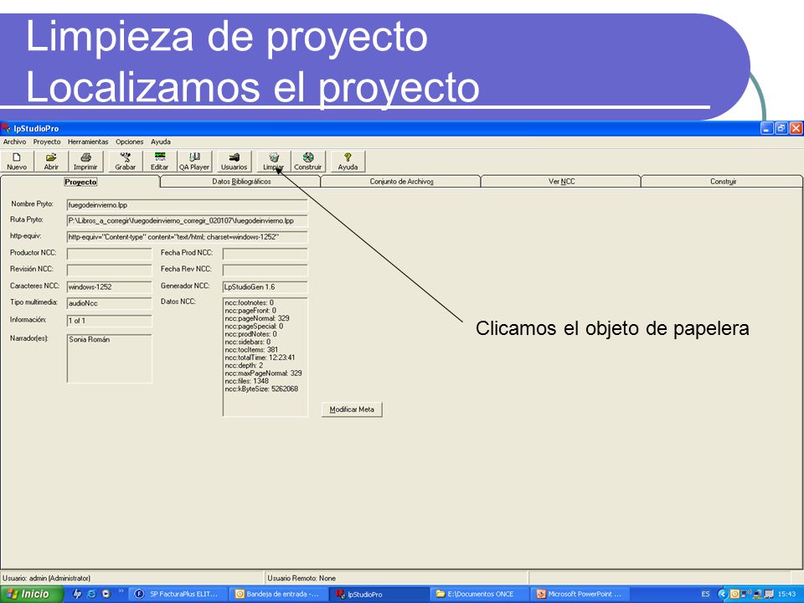Open the Herramientas menu
This screenshot has width=804, height=603.
tap(88, 142)
